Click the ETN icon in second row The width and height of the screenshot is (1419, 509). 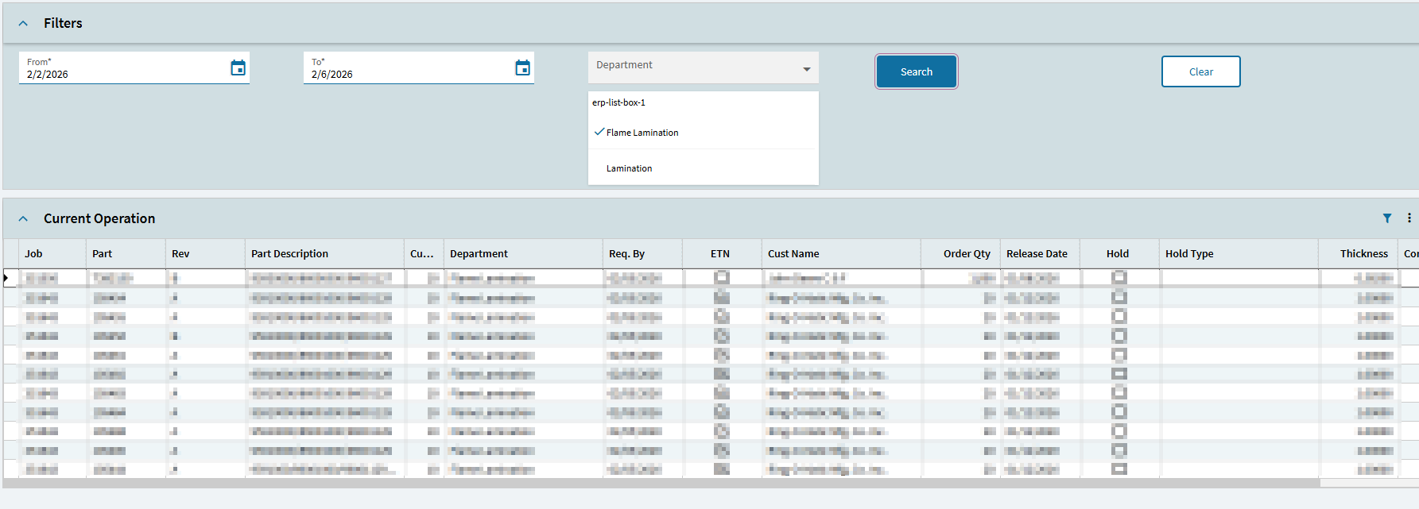721,297
